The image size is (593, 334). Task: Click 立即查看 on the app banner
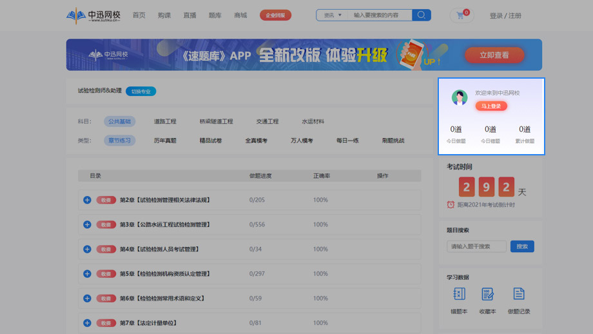pos(494,55)
